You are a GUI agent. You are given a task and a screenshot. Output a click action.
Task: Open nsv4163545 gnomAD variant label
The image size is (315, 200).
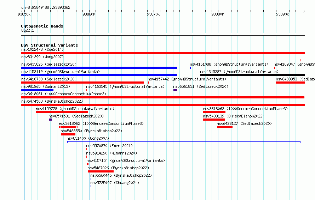click(125, 86)
